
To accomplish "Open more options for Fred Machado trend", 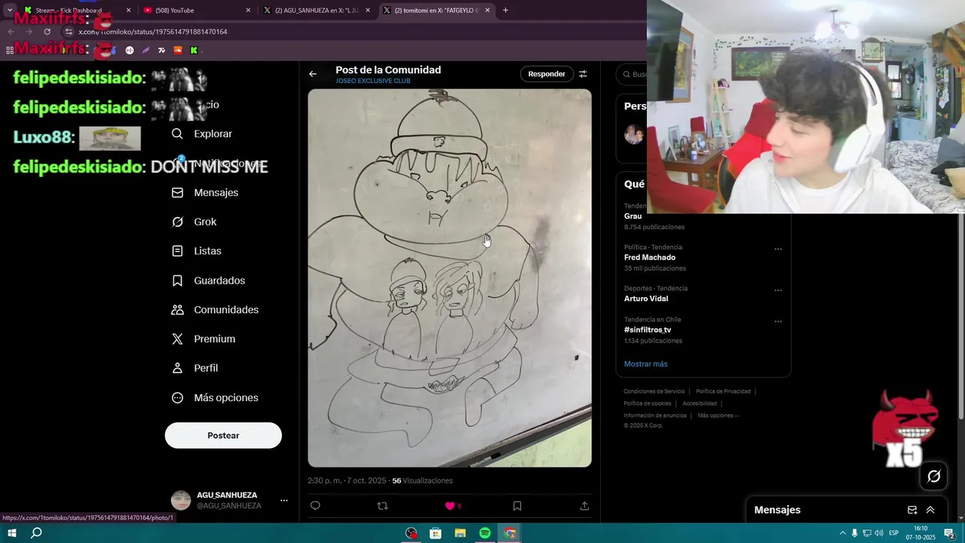I will pyautogui.click(x=778, y=249).
